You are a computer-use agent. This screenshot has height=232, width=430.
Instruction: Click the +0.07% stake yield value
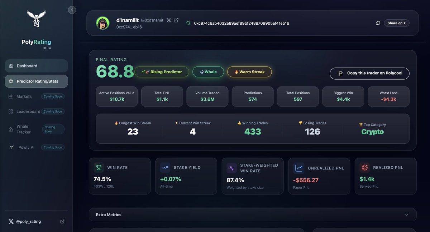171,179
